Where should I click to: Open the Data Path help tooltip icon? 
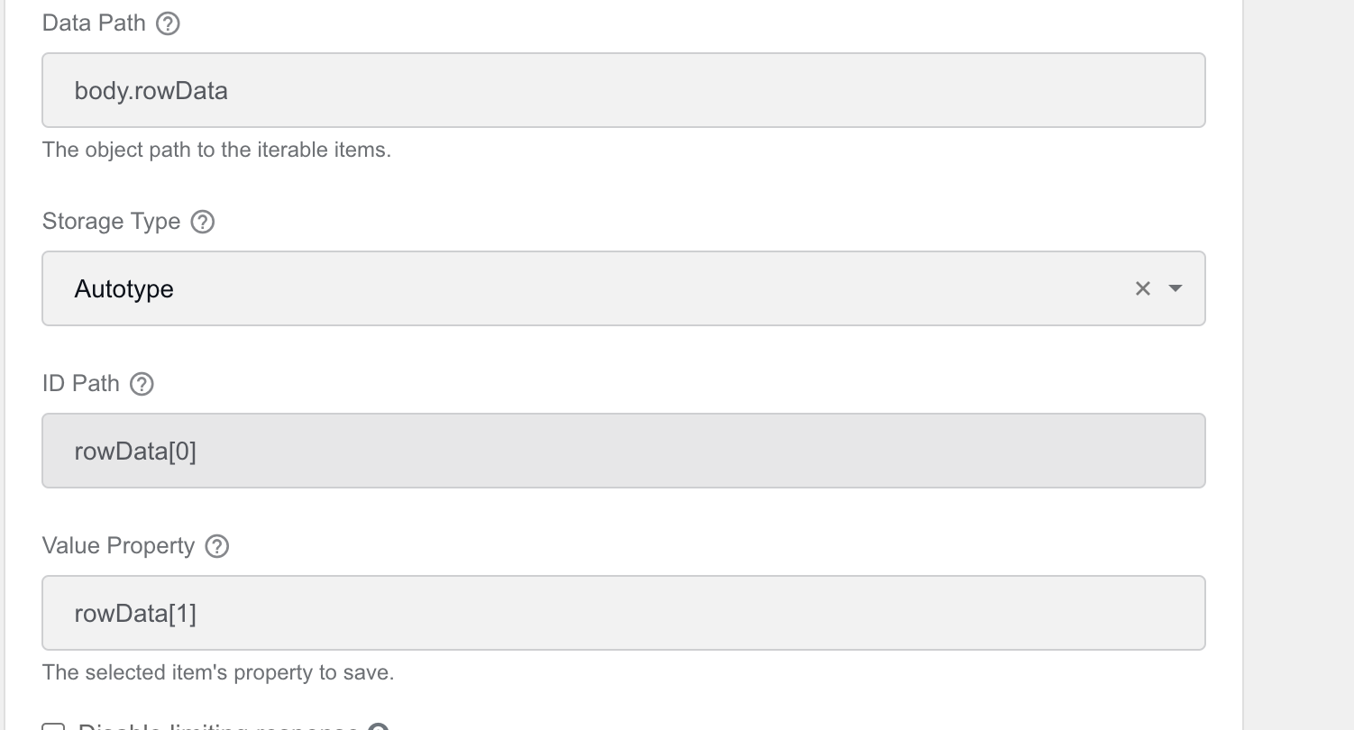(168, 23)
